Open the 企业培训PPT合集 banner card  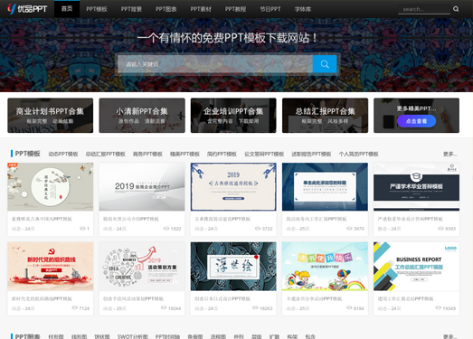(233, 115)
